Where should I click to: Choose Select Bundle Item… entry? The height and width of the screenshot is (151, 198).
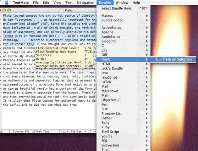[x=124, y=8]
